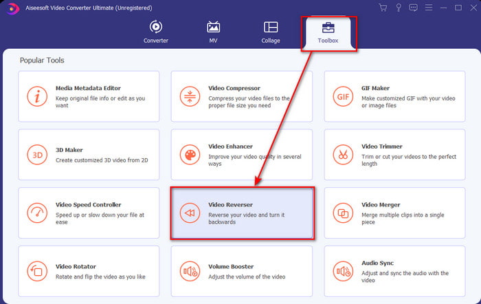Open Video Compressor title
This screenshot has width=481, height=304.
[234, 88]
